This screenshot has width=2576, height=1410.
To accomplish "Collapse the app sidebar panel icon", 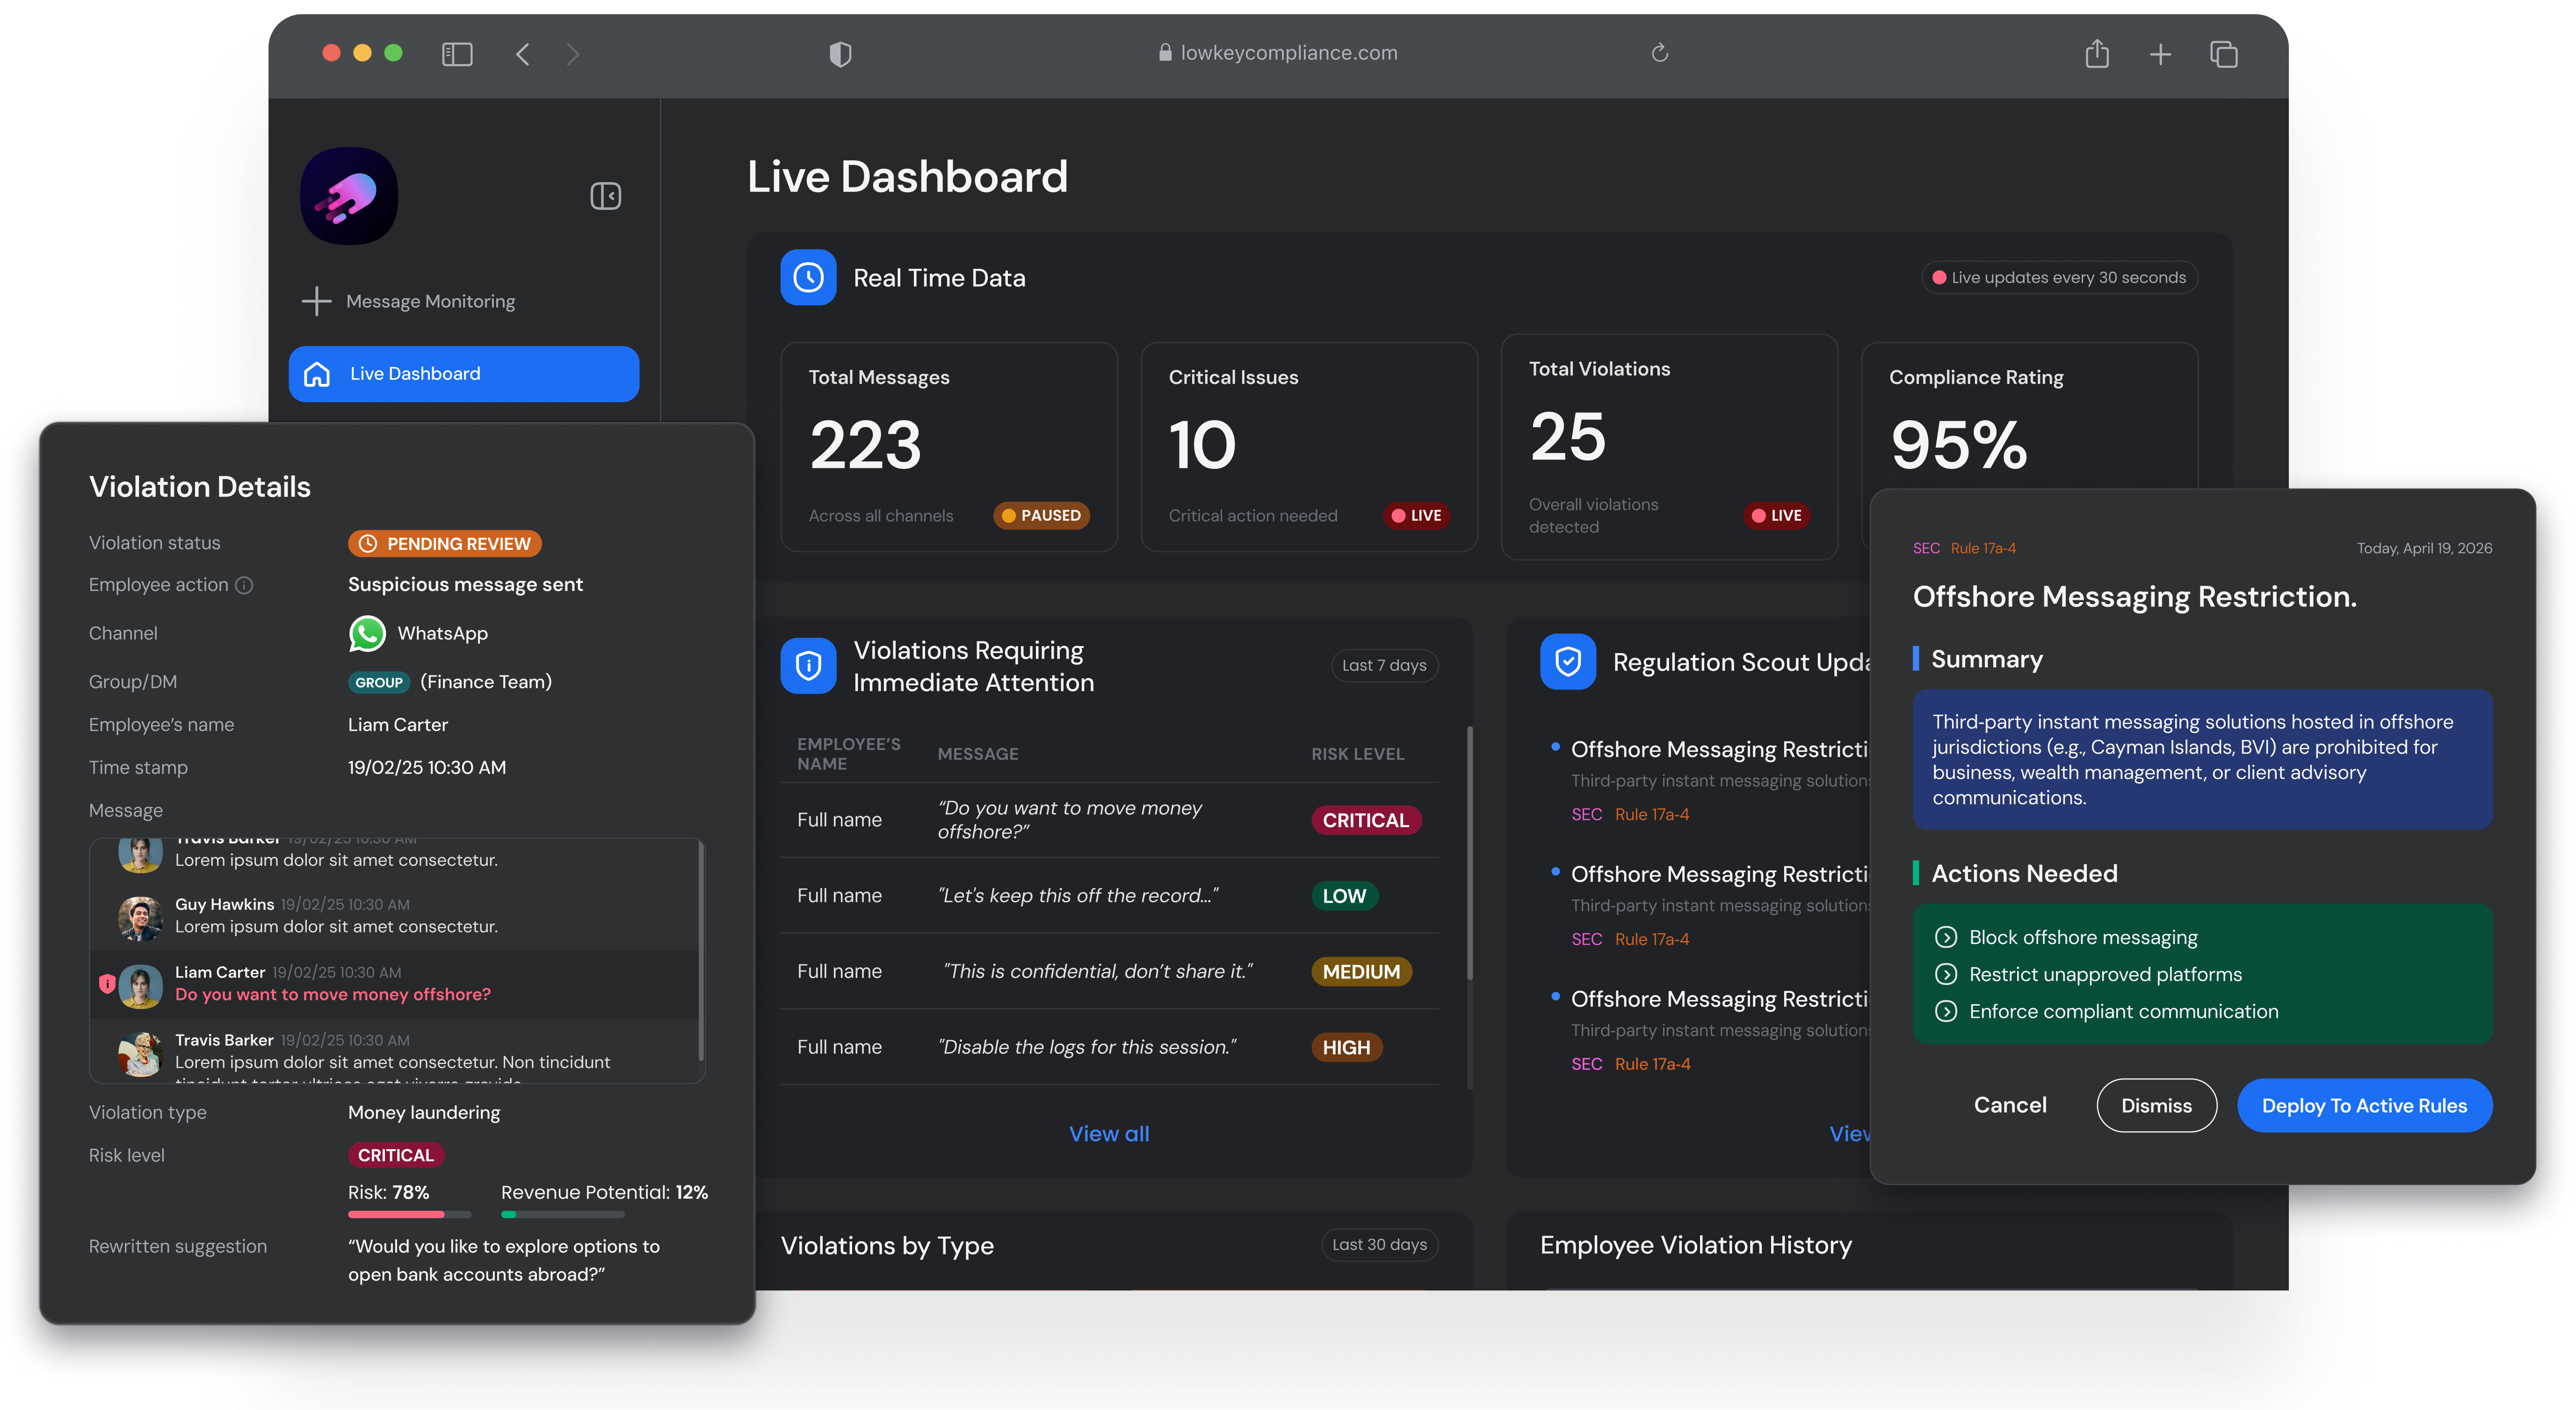I will pyautogui.click(x=606, y=196).
